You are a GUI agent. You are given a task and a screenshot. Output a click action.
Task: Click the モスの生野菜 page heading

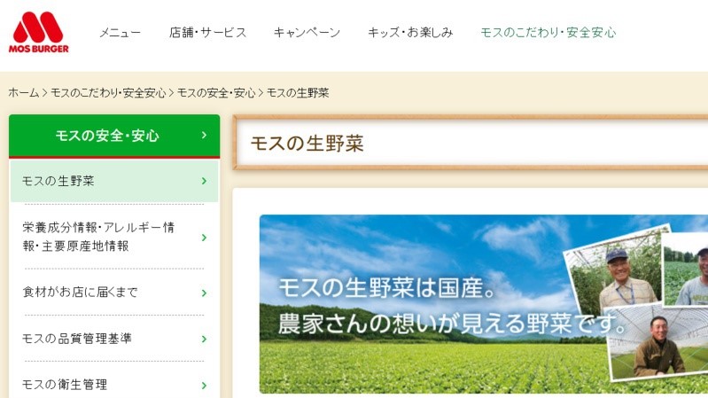click(307, 144)
